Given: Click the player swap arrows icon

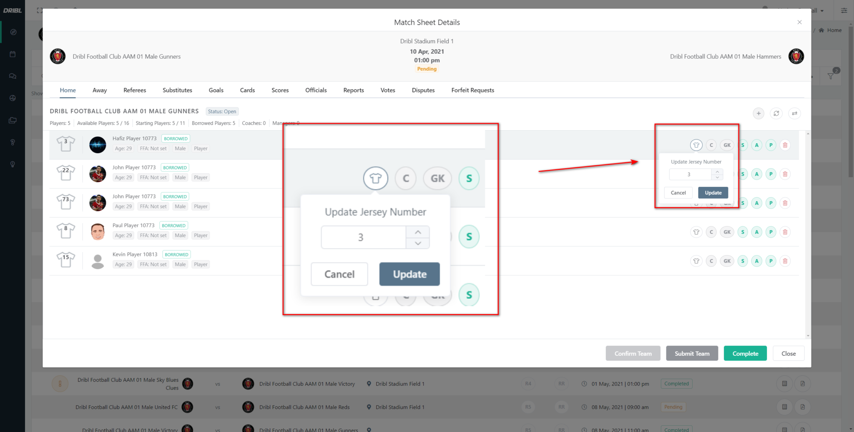Looking at the screenshot, I should pos(794,113).
